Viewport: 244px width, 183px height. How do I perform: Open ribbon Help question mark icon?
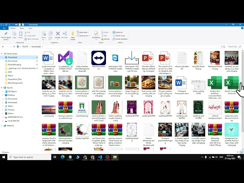point(242,28)
